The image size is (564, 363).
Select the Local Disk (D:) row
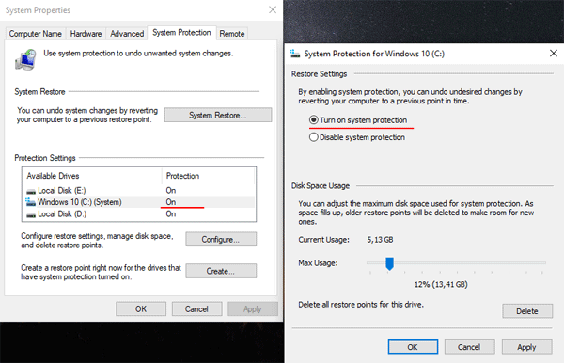pyautogui.click(x=139, y=214)
